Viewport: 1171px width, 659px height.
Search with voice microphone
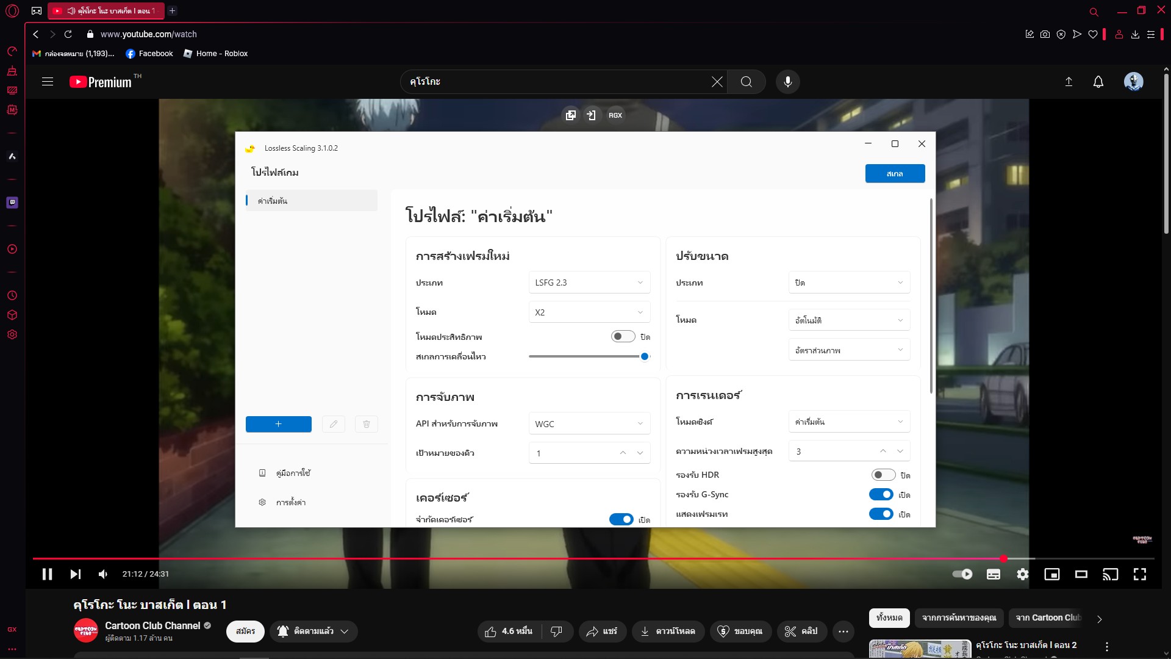coord(788,82)
